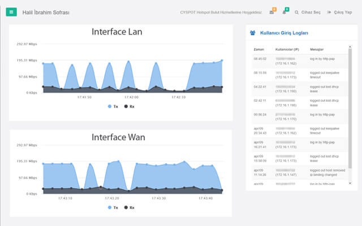Open the green hamburger sidebar menu

point(11,11)
